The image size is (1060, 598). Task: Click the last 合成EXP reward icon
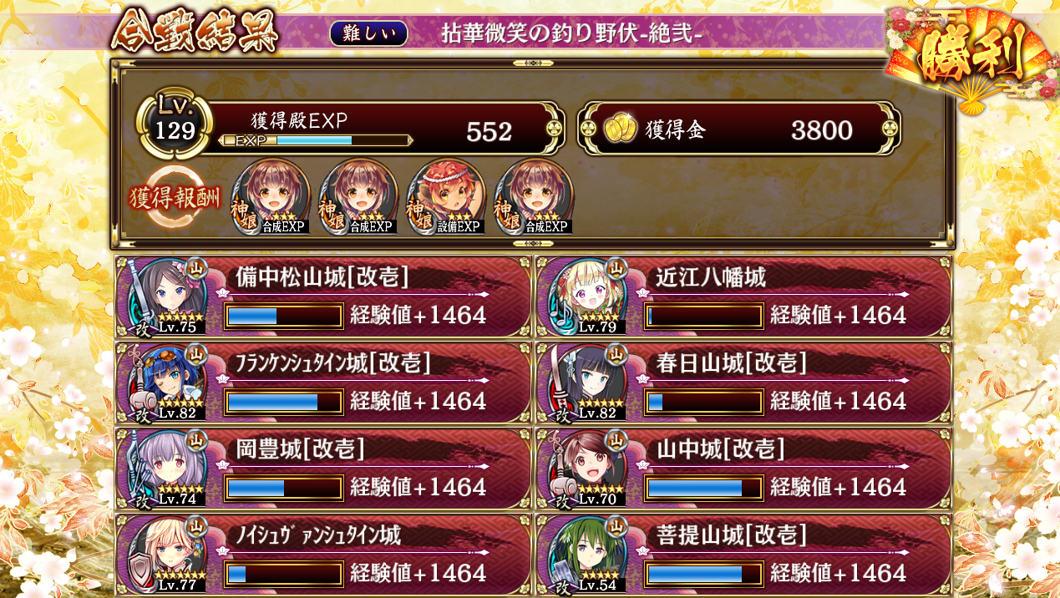533,196
